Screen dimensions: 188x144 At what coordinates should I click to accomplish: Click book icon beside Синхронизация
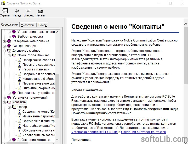pyautogui.click(x=9, y=46)
